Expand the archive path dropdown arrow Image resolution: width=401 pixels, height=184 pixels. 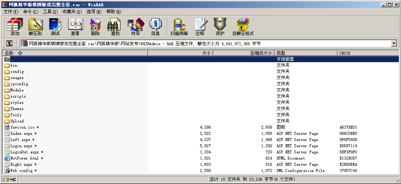click(x=394, y=43)
